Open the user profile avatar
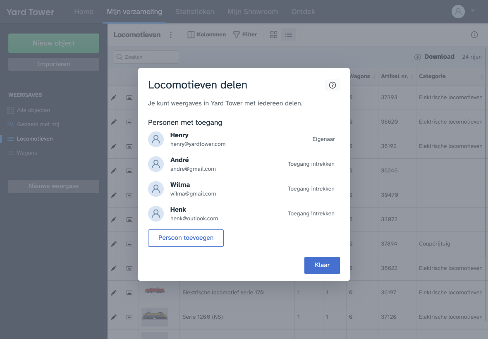This screenshot has width=488, height=339. 458,12
